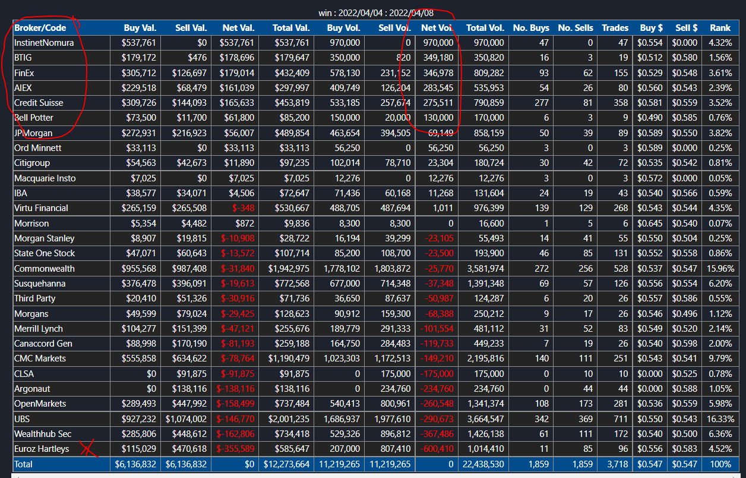Select the Argonaut broker name cell
Viewport: 746px width, 478px height.
(x=32, y=388)
